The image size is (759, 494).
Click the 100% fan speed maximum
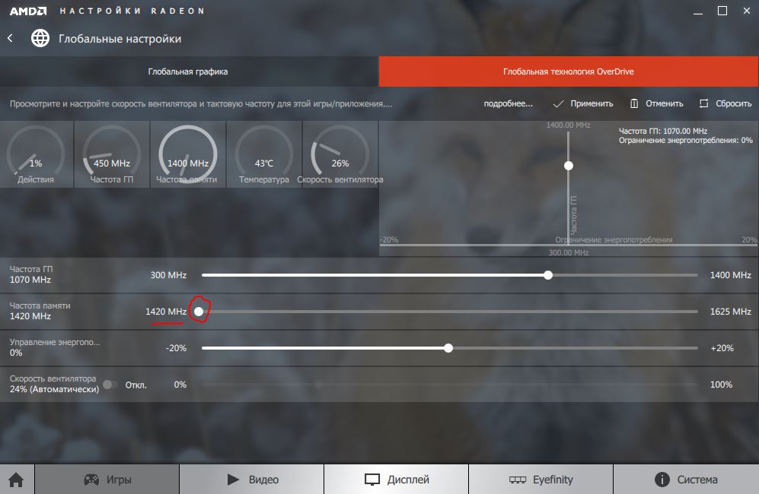[x=721, y=385]
